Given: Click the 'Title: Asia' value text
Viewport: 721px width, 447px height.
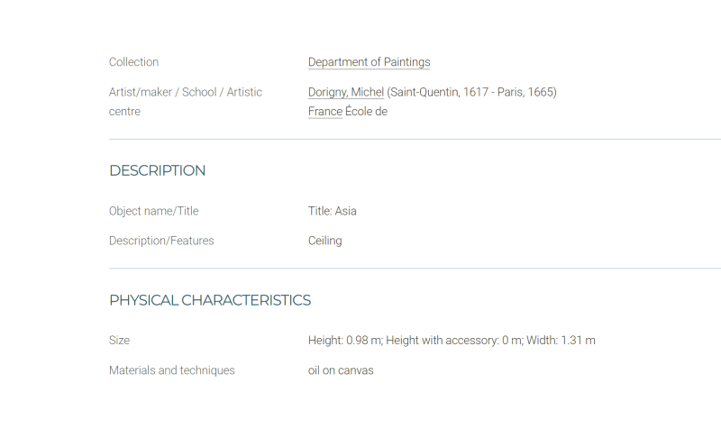Looking at the screenshot, I should (332, 211).
